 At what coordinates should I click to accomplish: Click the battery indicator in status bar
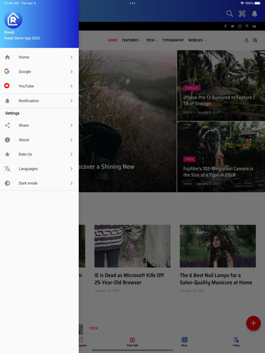point(258,3)
